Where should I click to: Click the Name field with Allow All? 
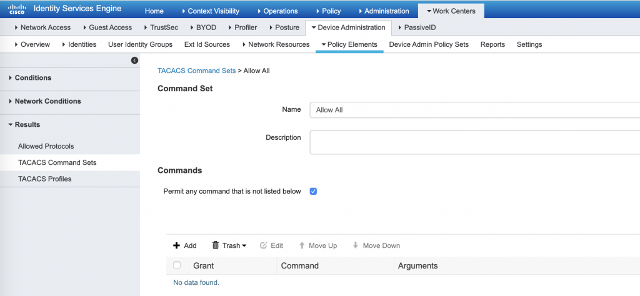(x=475, y=110)
